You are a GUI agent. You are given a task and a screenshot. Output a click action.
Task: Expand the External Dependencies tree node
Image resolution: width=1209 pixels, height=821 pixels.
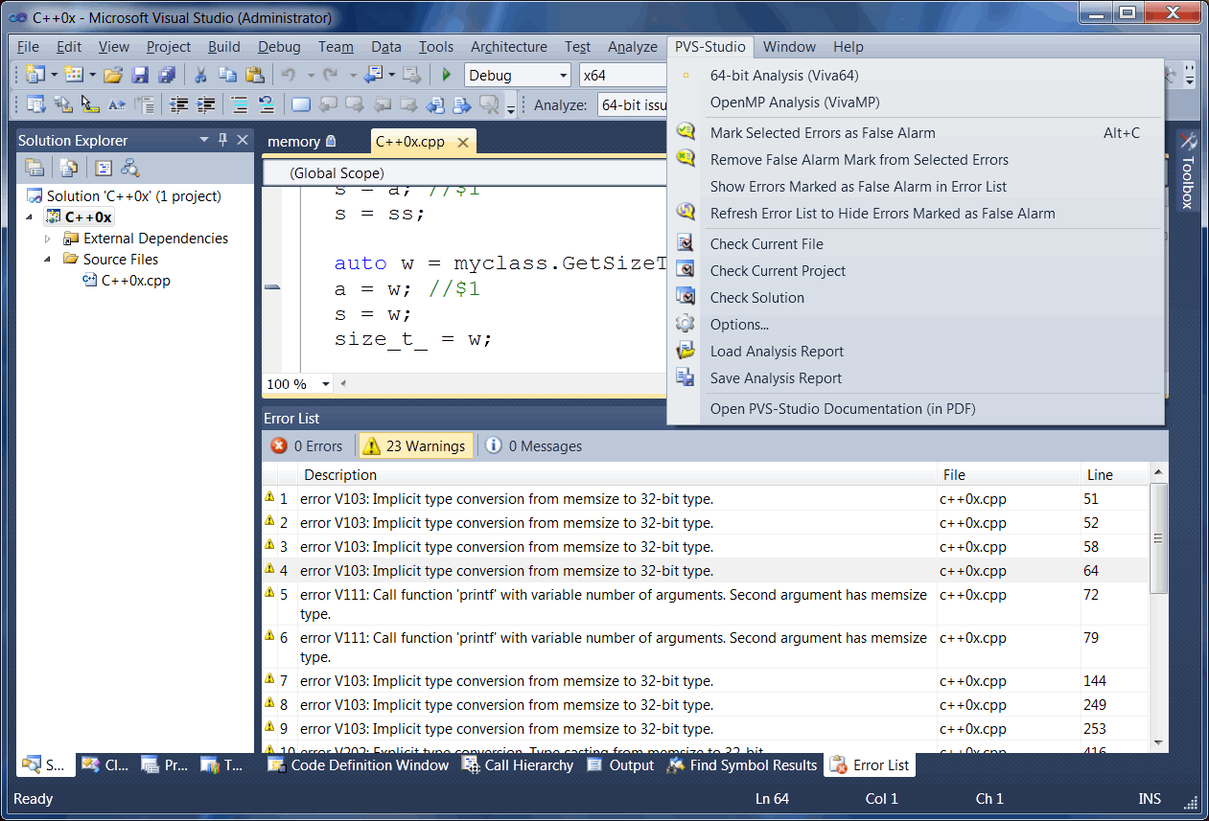48,239
